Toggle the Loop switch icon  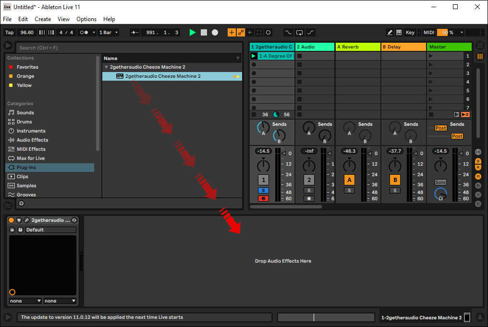[x=299, y=32]
